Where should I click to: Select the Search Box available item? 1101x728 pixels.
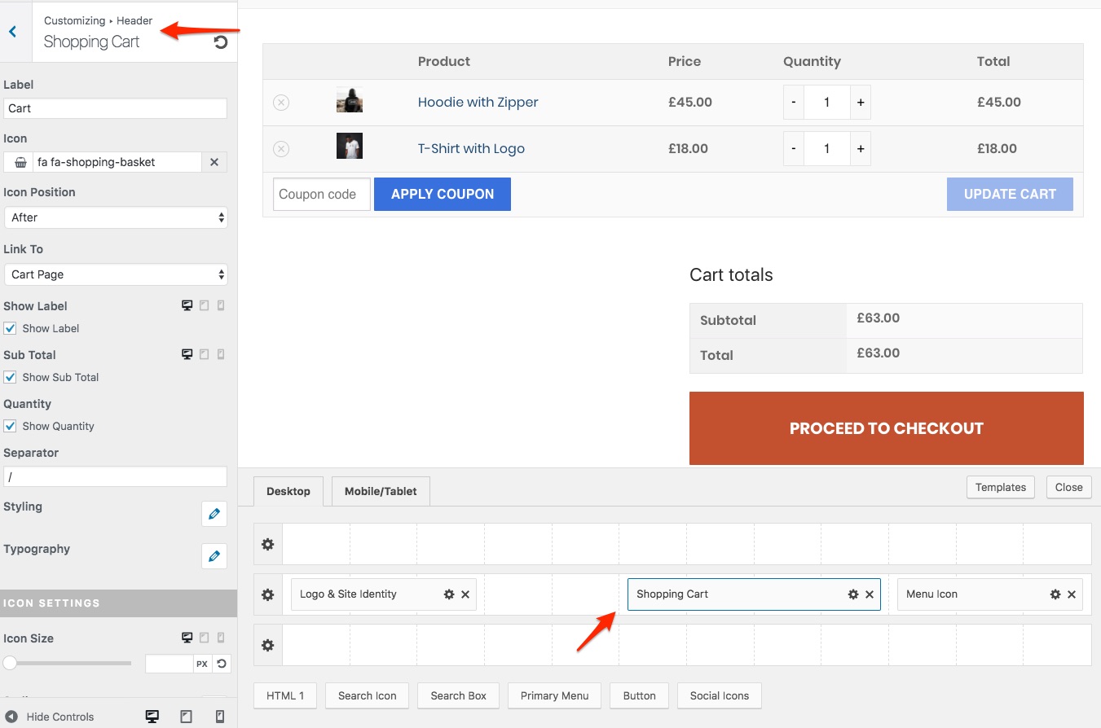pos(459,695)
